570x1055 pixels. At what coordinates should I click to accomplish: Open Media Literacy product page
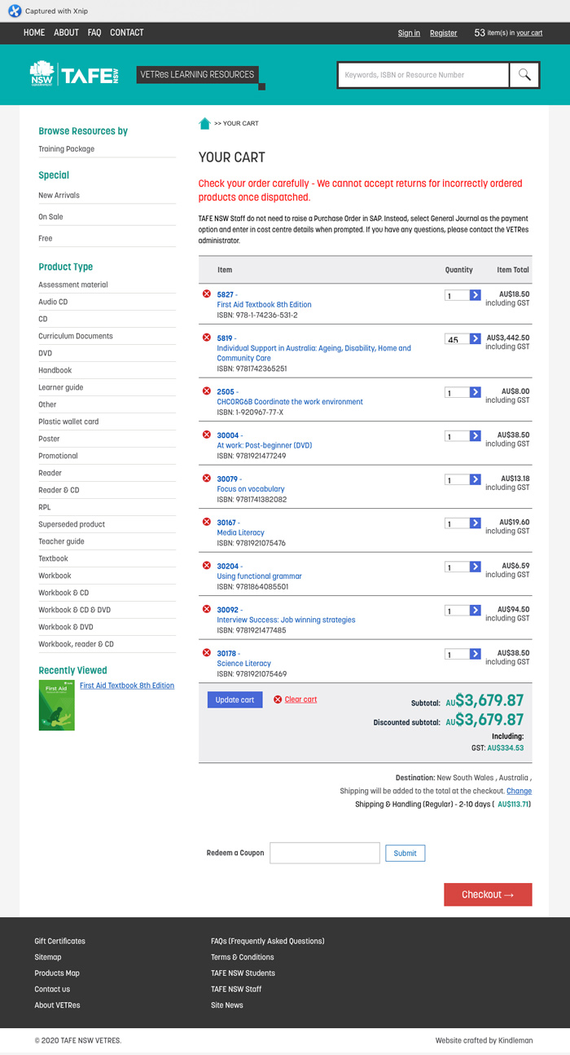click(x=240, y=532)
